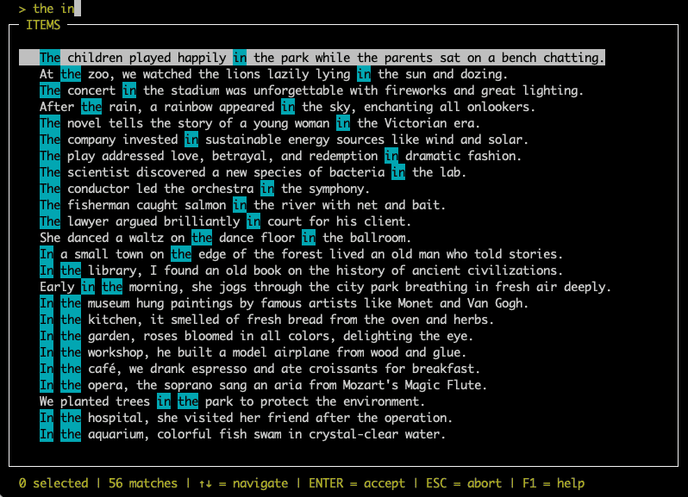Viewport: 688px width, 497px height.
Task: Select the row about planting trees in the park
Action: [232, 401]
